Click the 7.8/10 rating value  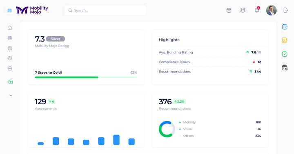click(256, 53)
